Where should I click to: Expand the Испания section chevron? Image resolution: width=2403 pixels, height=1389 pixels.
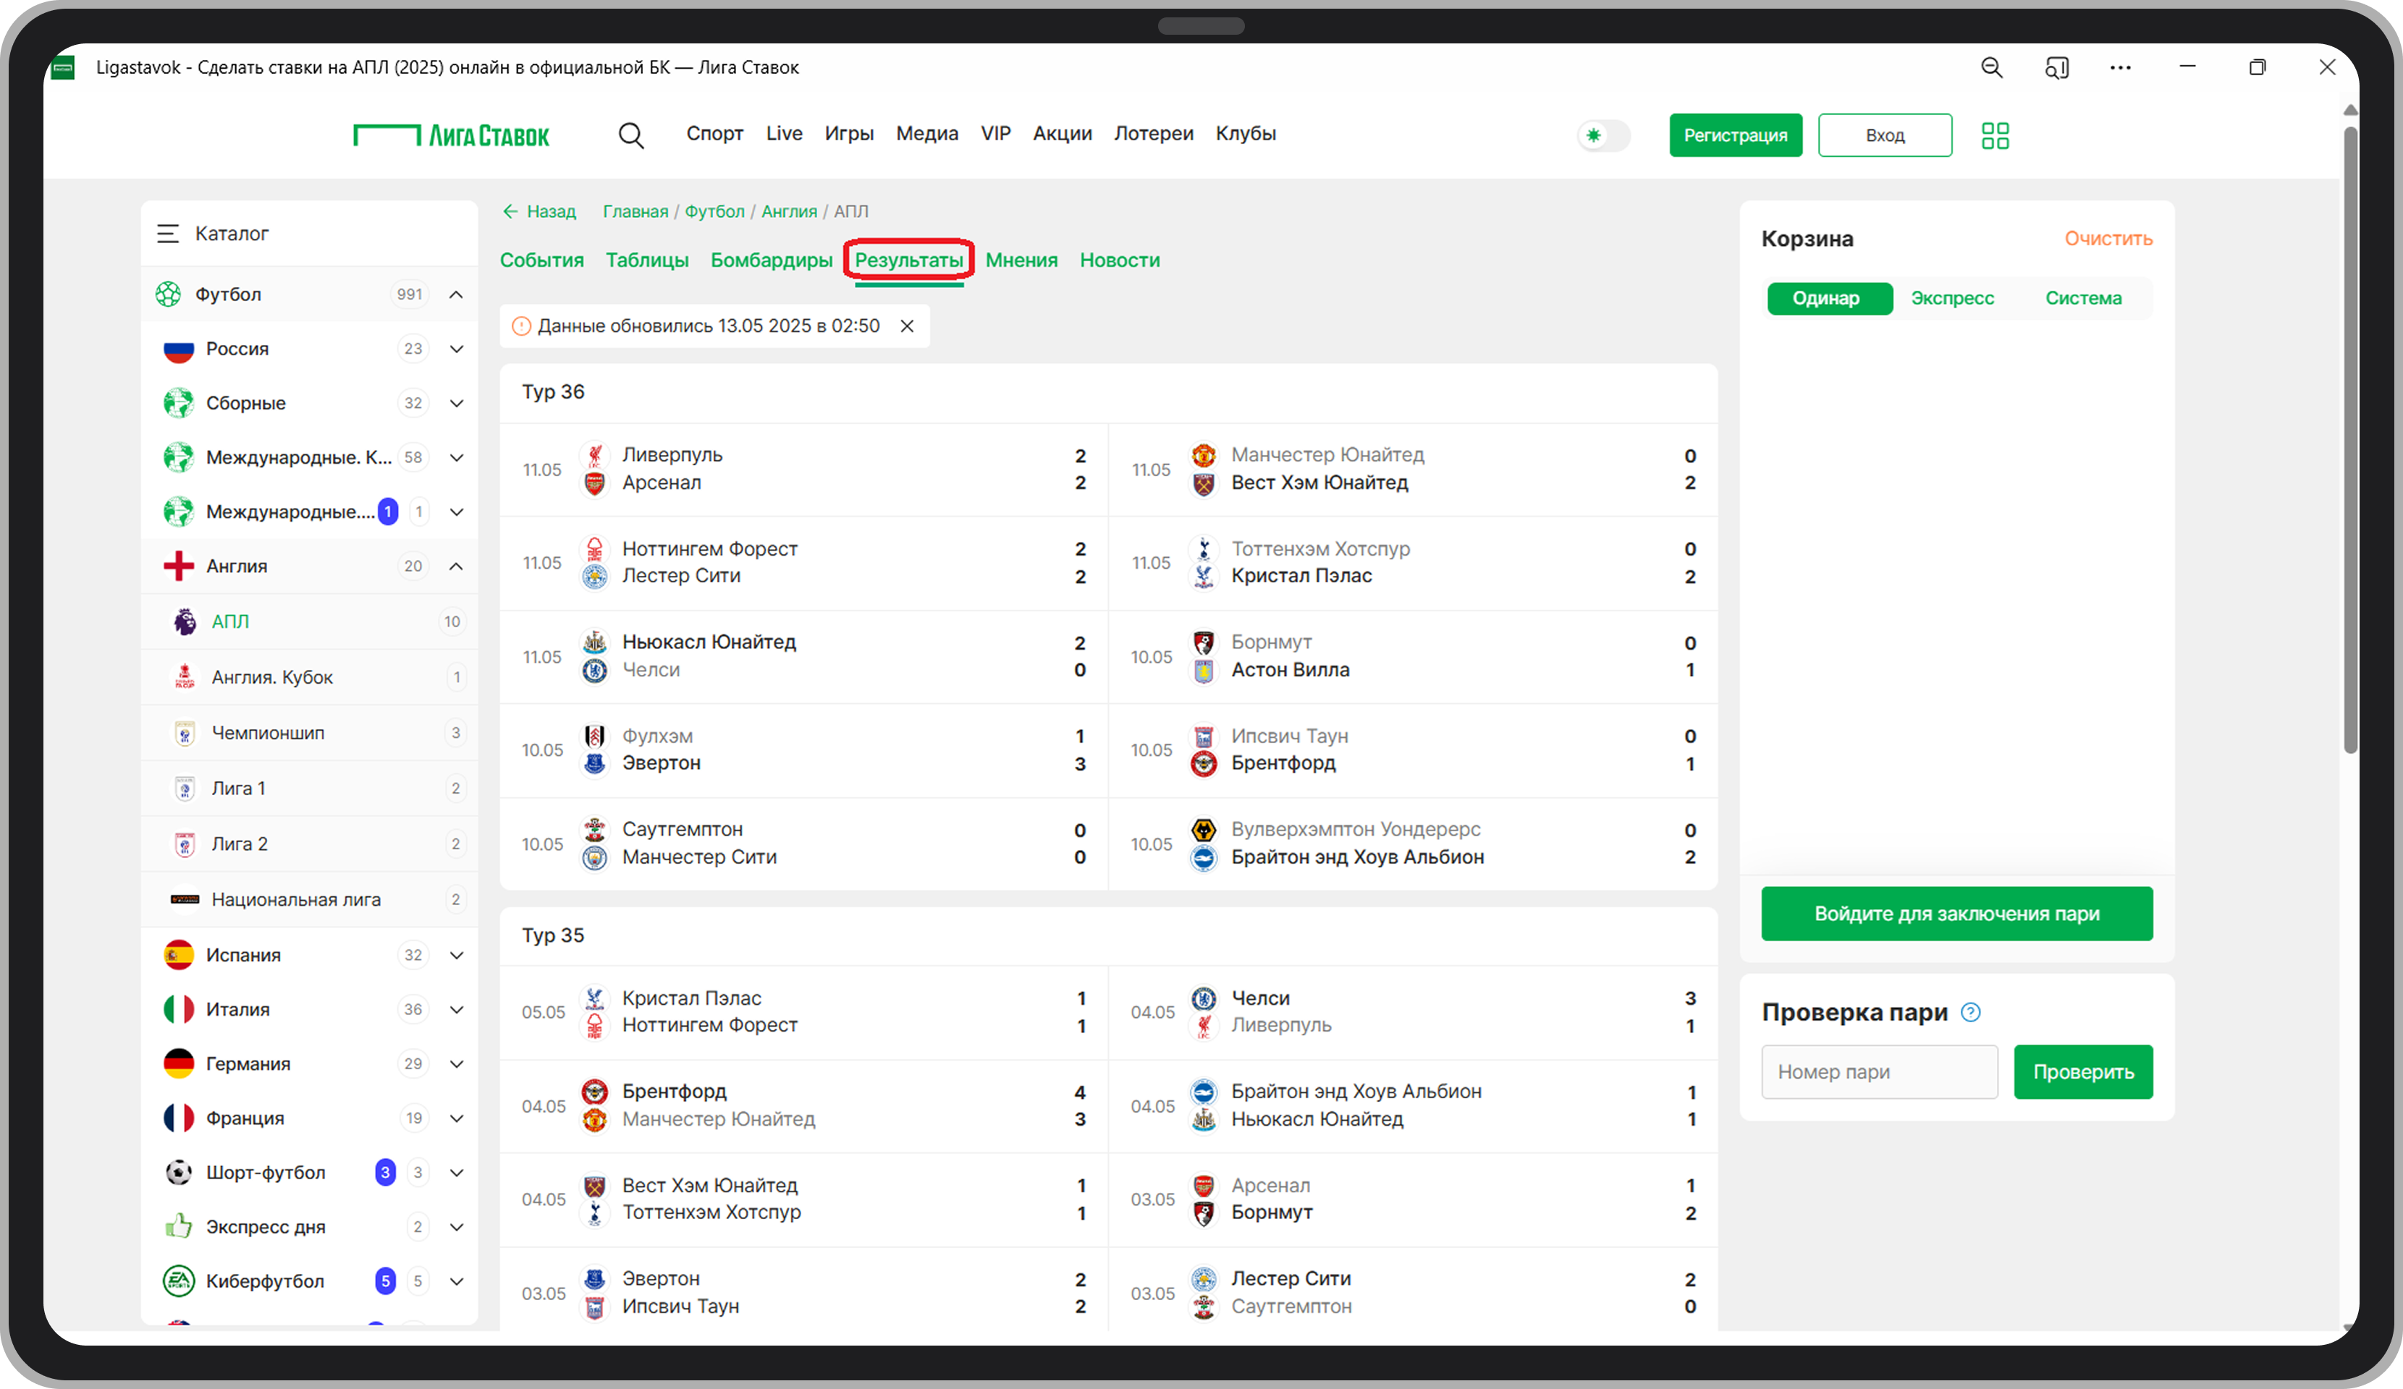[x=457, y=955]
